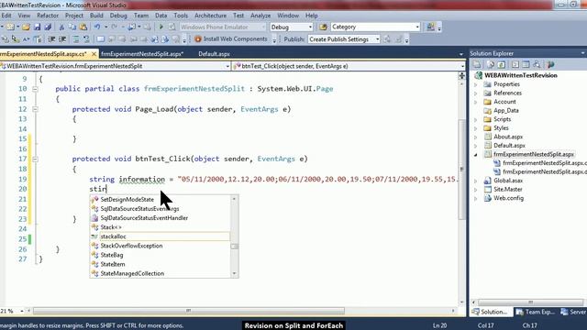The width and height of the screenshot is (587, 330).
Task: Undo the last action
Action: pos(97,27)
